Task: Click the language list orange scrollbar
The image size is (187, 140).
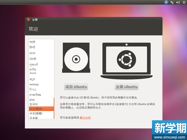Action: tap(54, 108)
